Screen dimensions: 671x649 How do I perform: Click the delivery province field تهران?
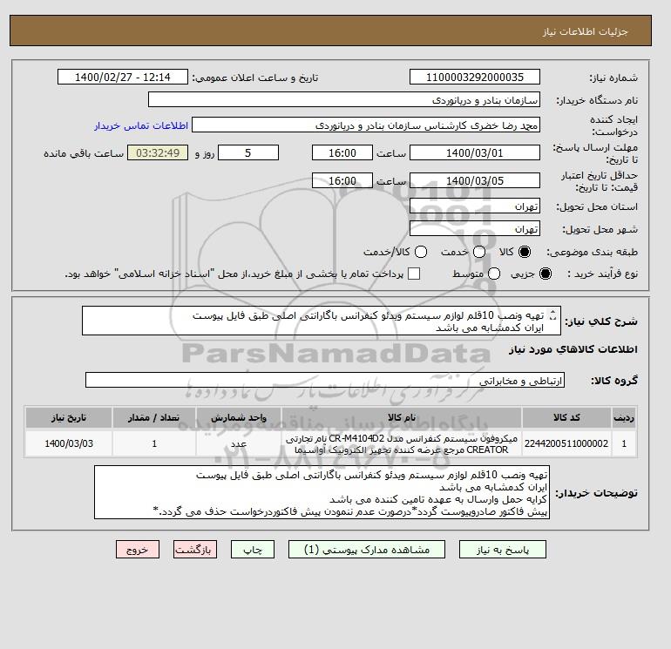[475, 206]
